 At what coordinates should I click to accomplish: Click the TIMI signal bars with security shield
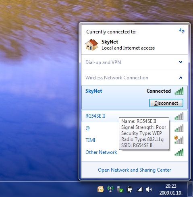179,140
